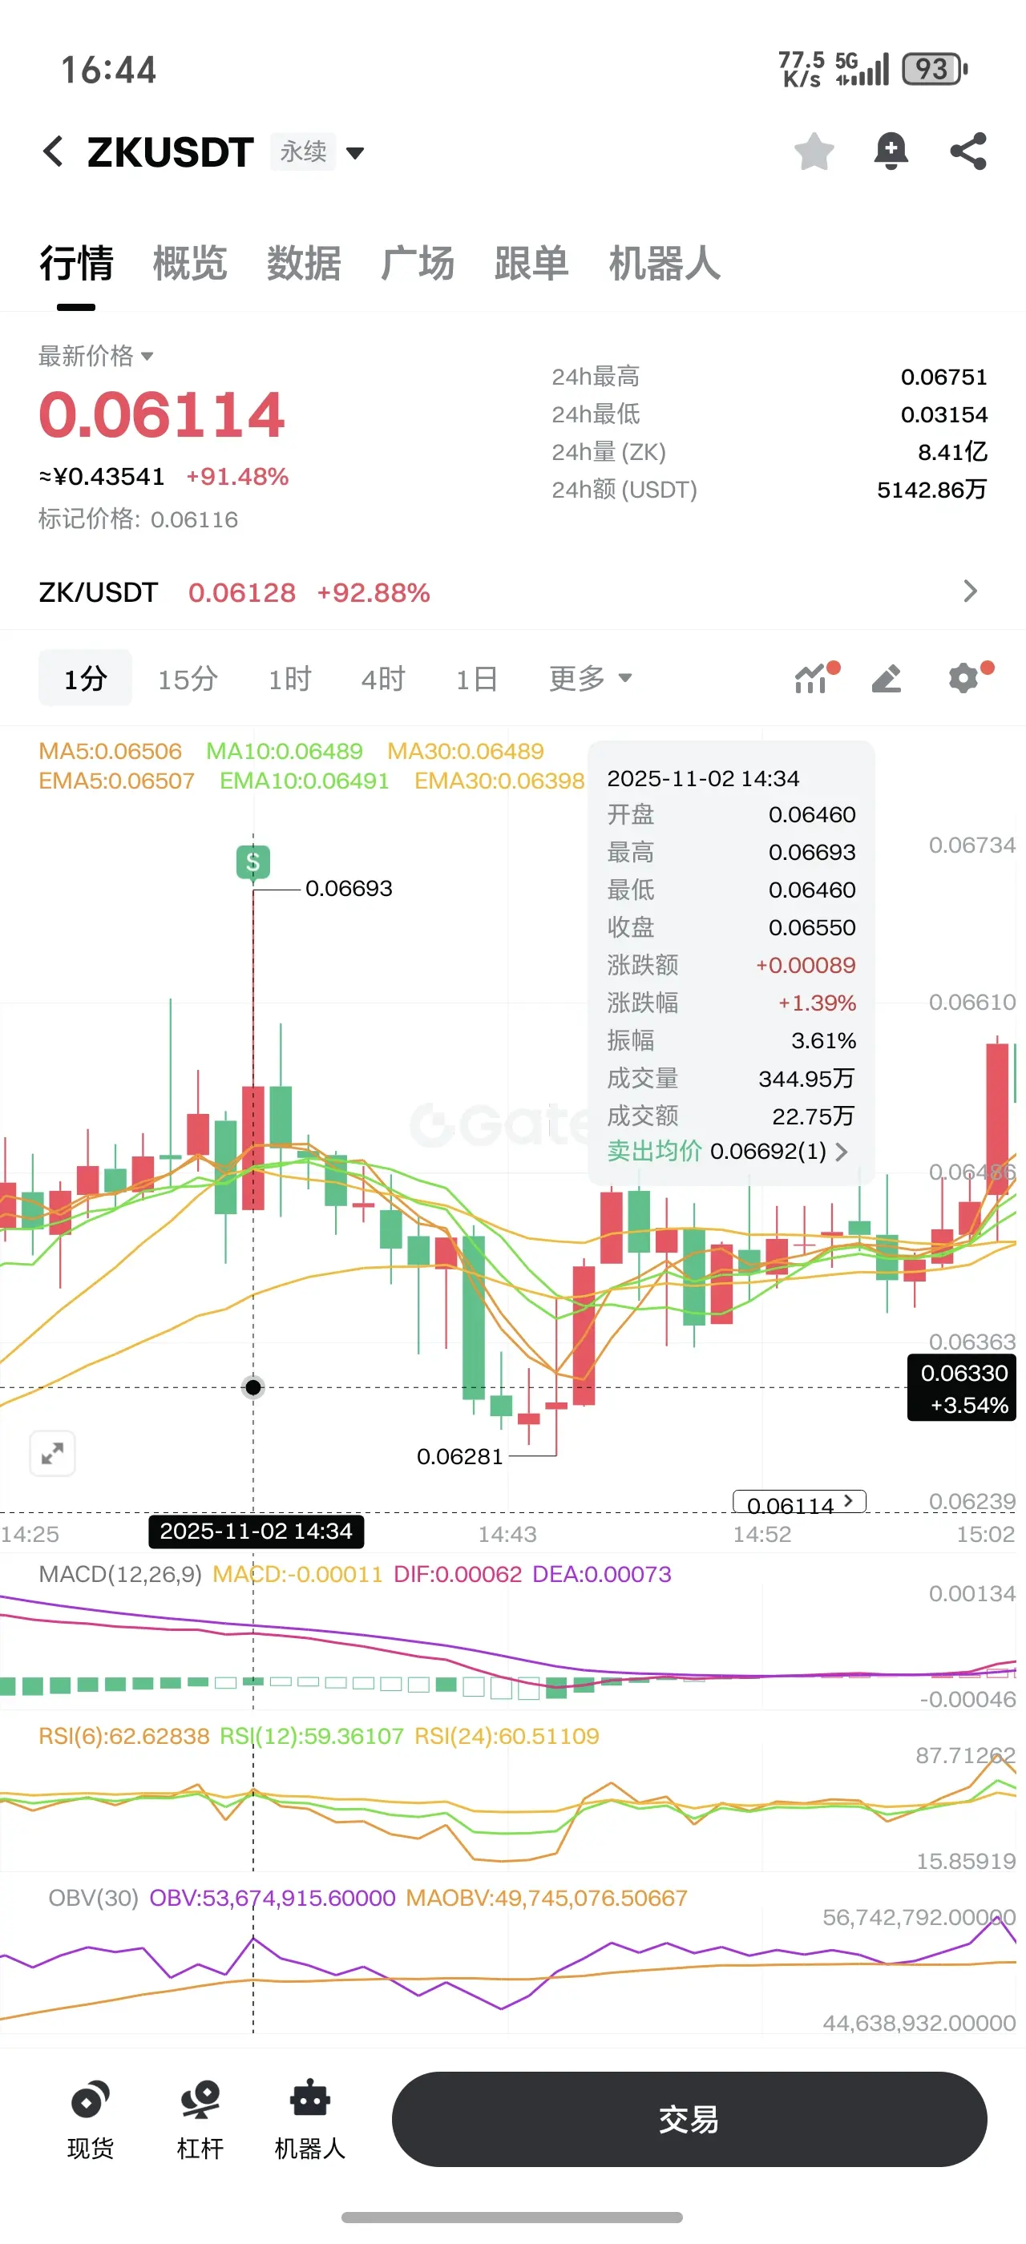Open 最新价格 price type dropdown

[x=96, y=355]
